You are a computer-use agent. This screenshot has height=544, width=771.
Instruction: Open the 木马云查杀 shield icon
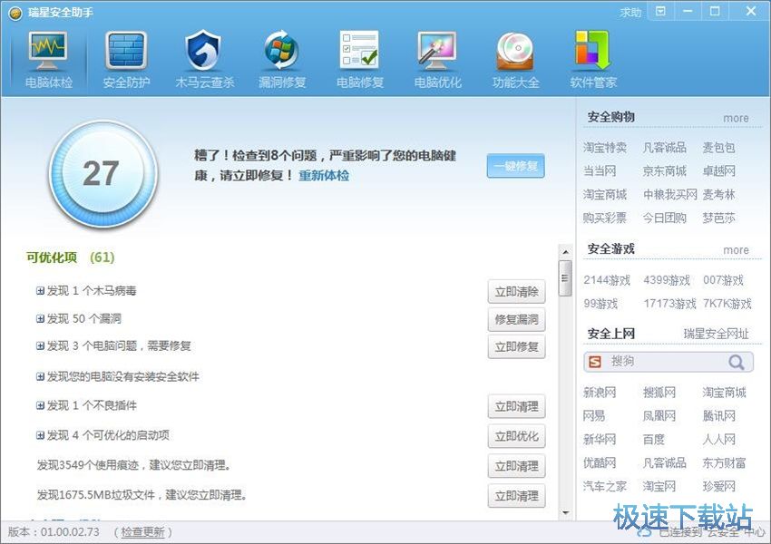[x=203, y=51]
